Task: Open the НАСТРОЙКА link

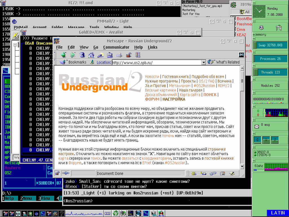Action: coord(174,99)
